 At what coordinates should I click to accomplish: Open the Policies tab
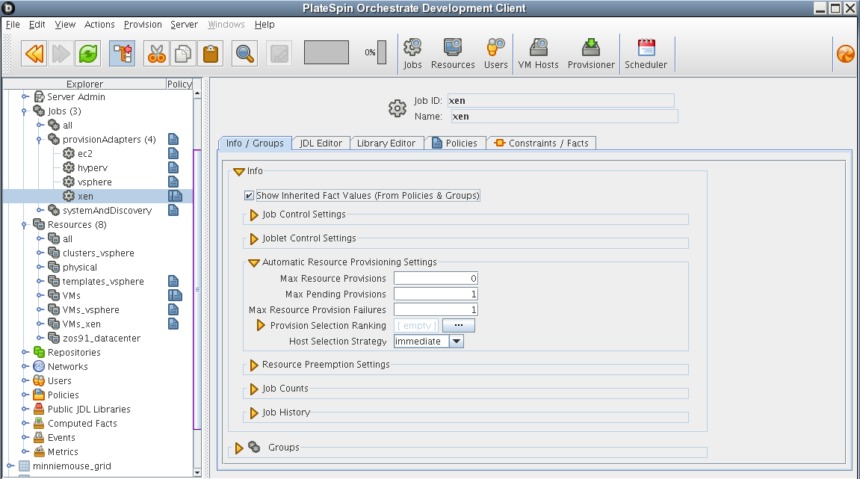[x=455, y=143]
